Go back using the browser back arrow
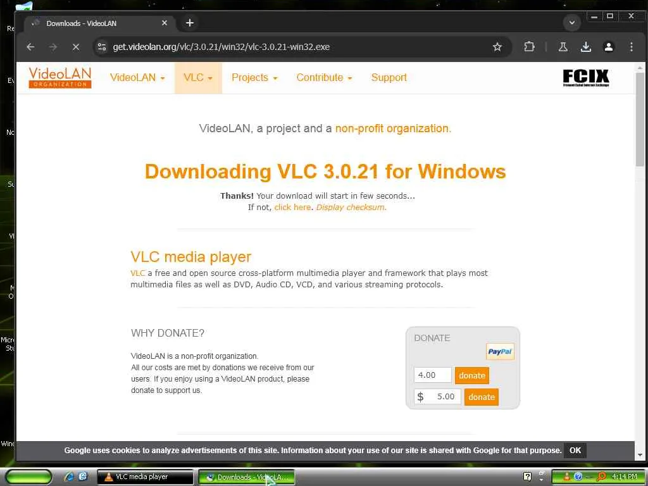The width and height of the screenshot is (648, 486). [x=30, y=47]
